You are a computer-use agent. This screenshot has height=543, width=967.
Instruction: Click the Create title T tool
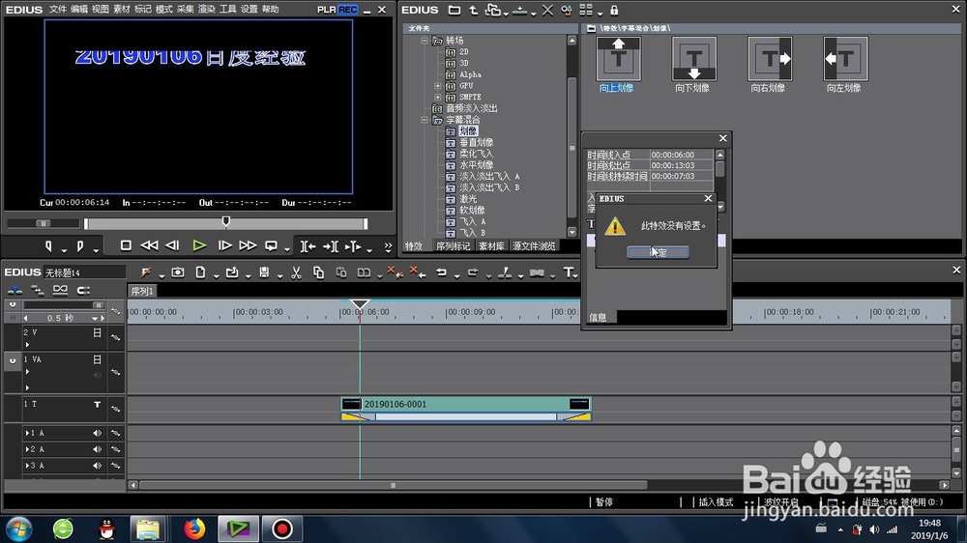[568, 272]
